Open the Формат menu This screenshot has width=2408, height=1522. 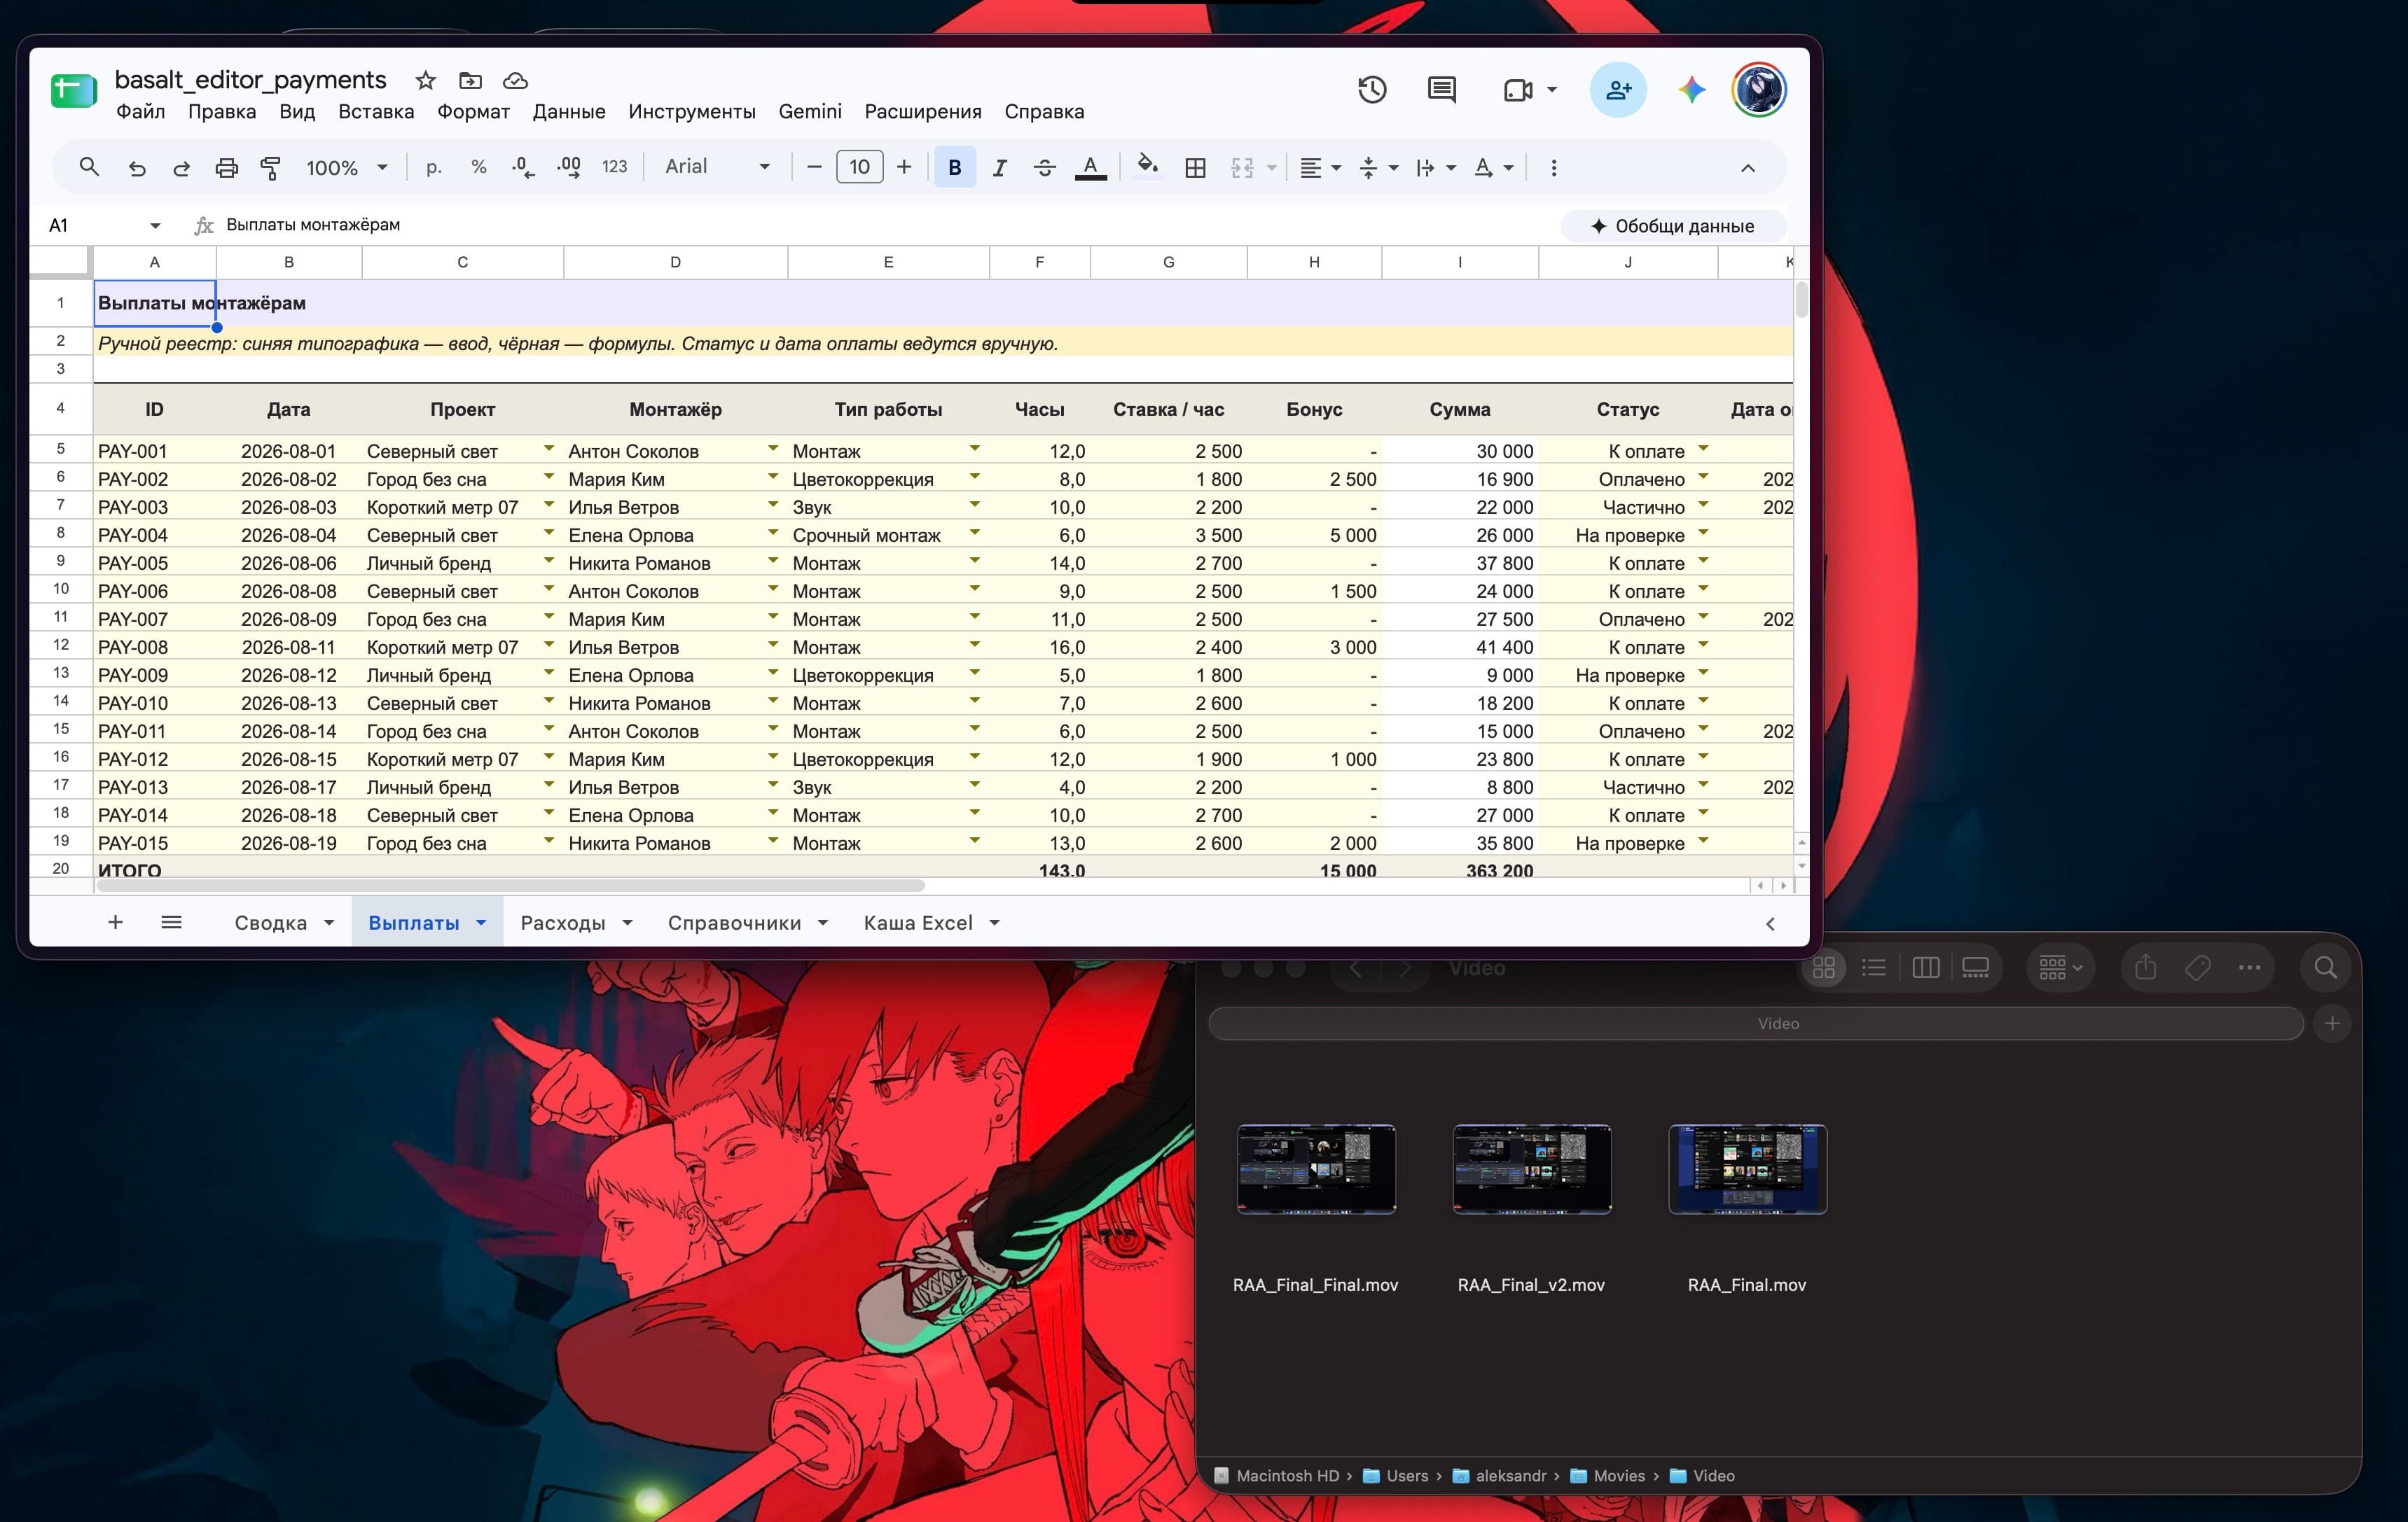[473, 112]
